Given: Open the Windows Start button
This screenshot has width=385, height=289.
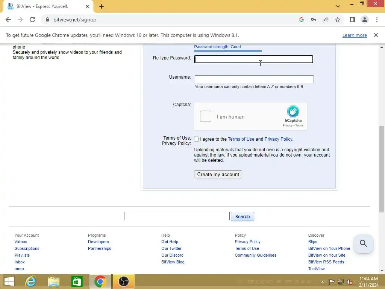Looking at the screenshot, I should point(9,281).
